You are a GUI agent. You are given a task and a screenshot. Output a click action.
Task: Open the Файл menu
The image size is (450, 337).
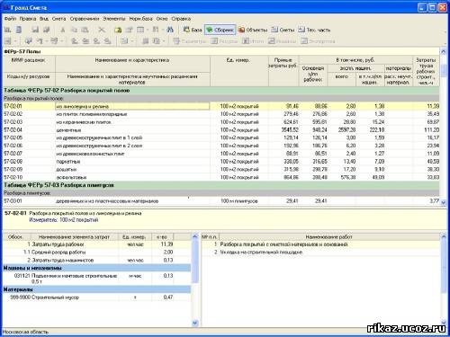click(x=10, y=19)
